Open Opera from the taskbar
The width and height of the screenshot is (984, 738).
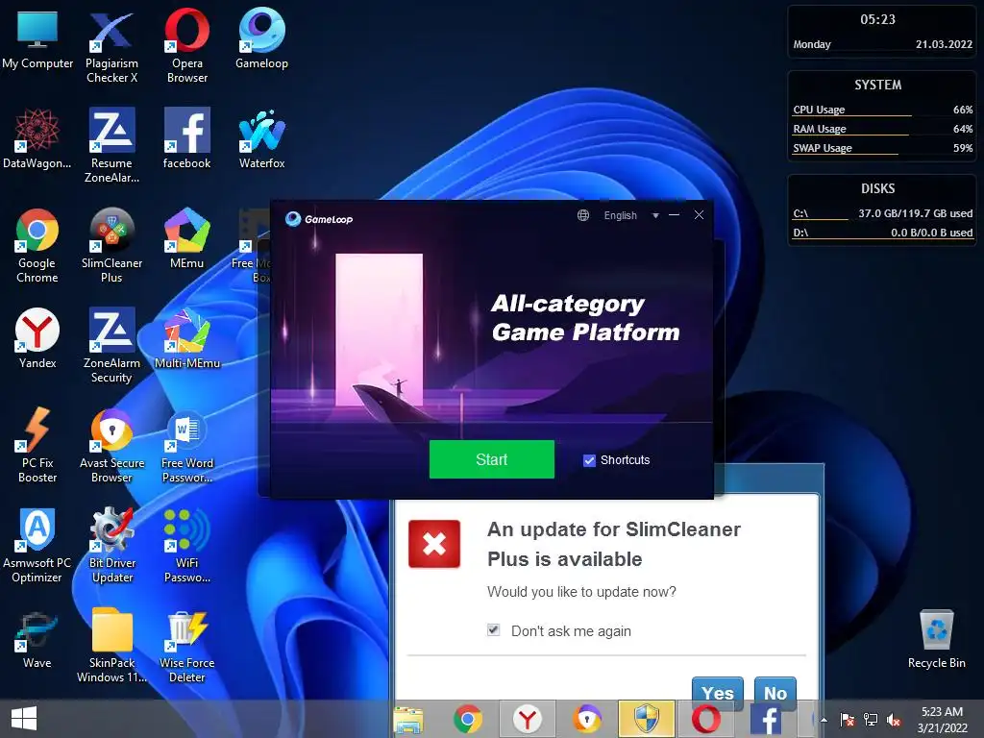point(706,719)
